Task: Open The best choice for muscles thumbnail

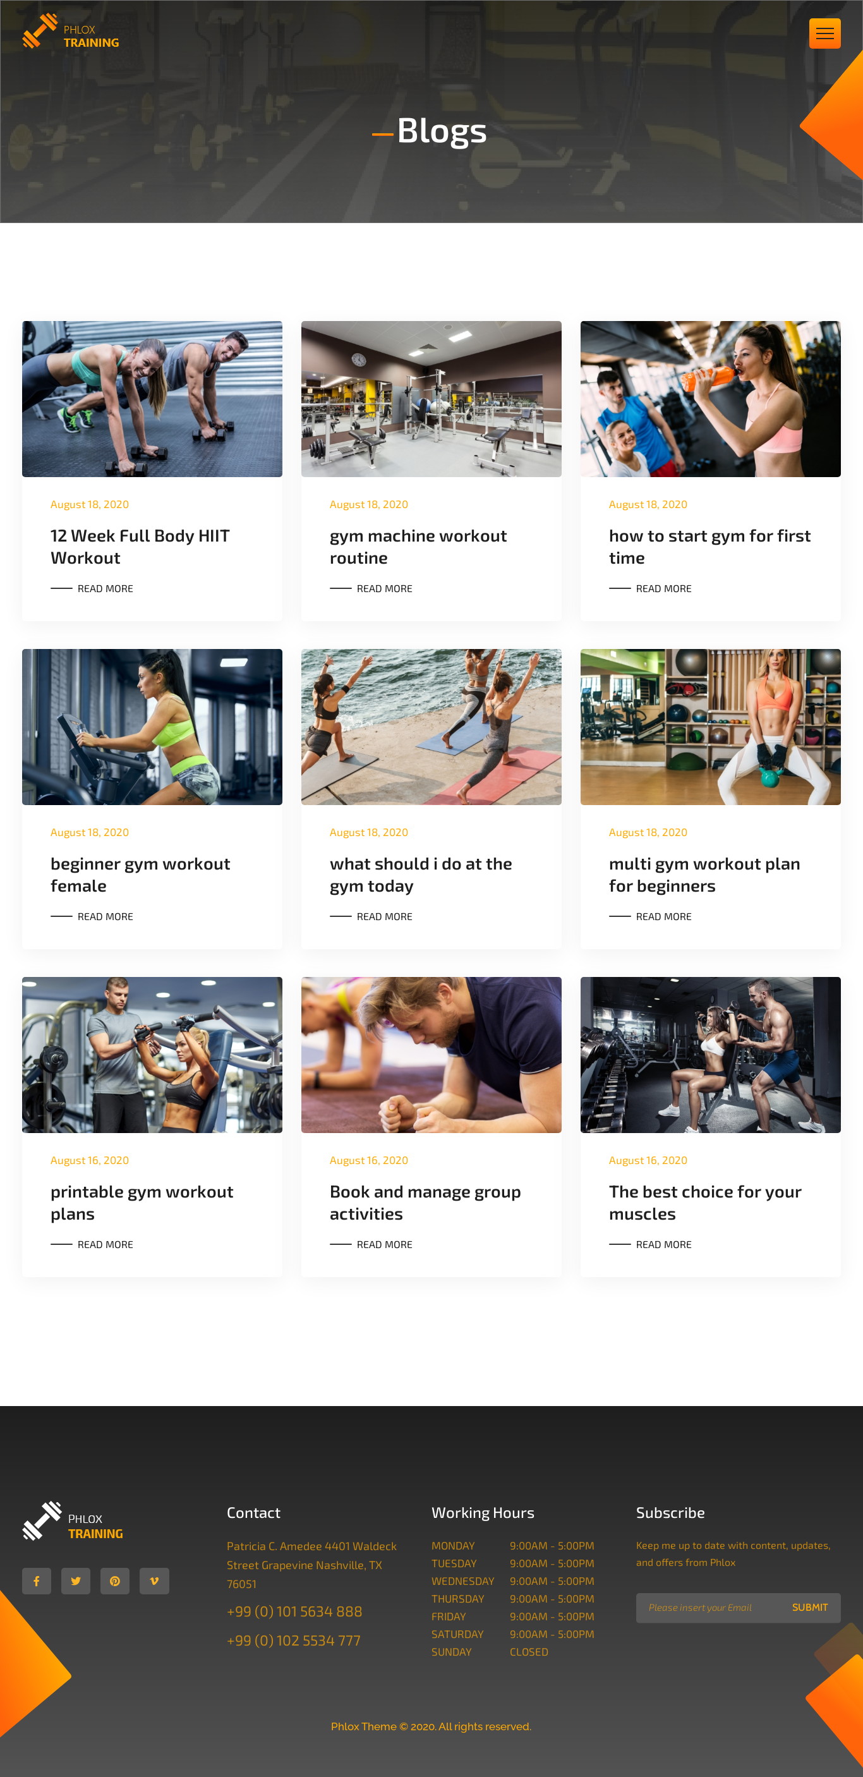Action: (x=710, y=1054)
